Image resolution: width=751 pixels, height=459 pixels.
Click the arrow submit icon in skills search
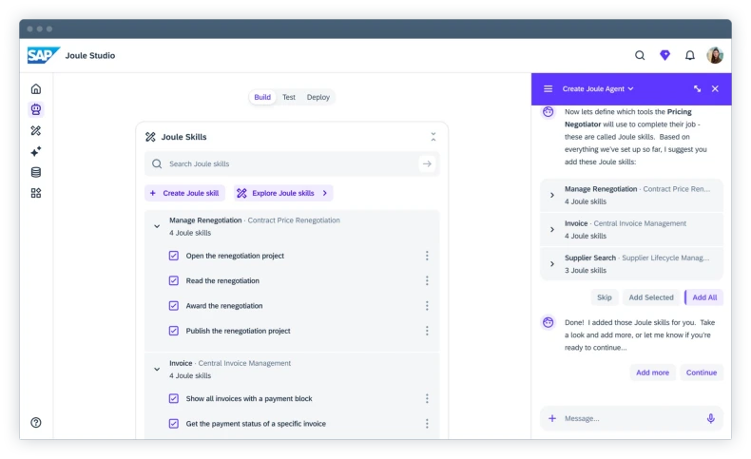[x=427, y=163]
